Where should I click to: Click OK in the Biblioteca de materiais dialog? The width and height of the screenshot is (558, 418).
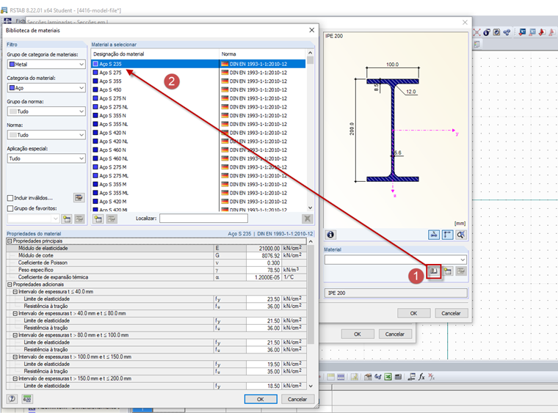(x=261, y=399)
